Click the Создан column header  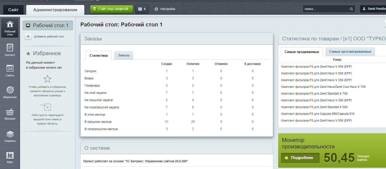167,64
